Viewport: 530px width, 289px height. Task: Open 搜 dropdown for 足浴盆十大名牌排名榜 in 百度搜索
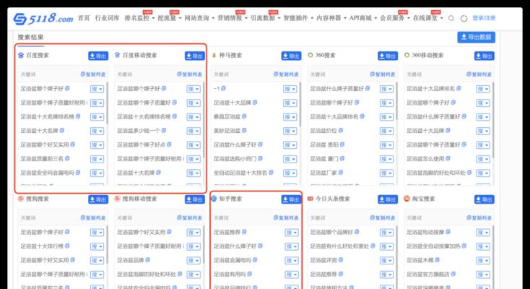coord(97,117)
